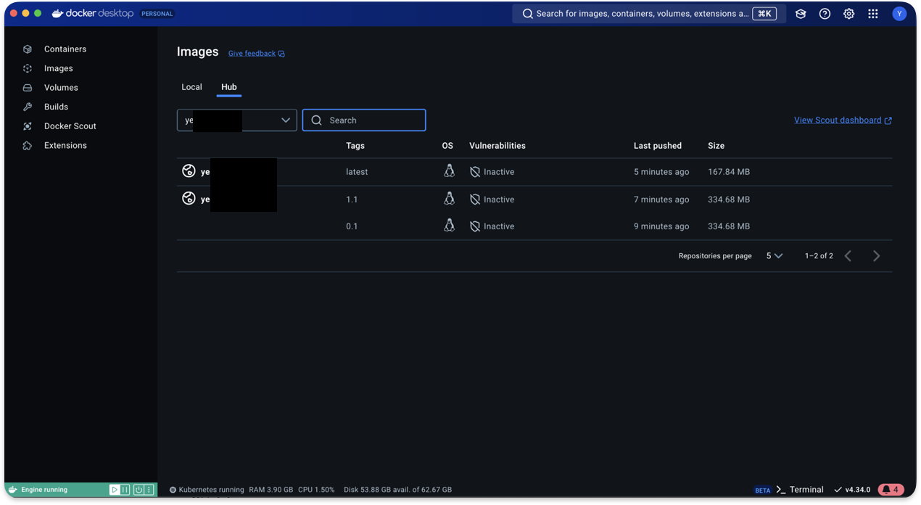The width and height of the screenshot is (921, 505).
Task: Open the notifications bell with 4 alerts
Action: point(891,490)
